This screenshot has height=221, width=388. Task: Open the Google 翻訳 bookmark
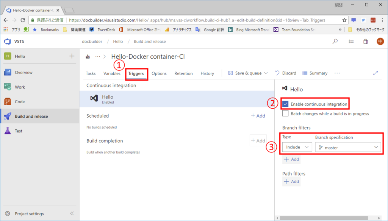pos(210,30)
